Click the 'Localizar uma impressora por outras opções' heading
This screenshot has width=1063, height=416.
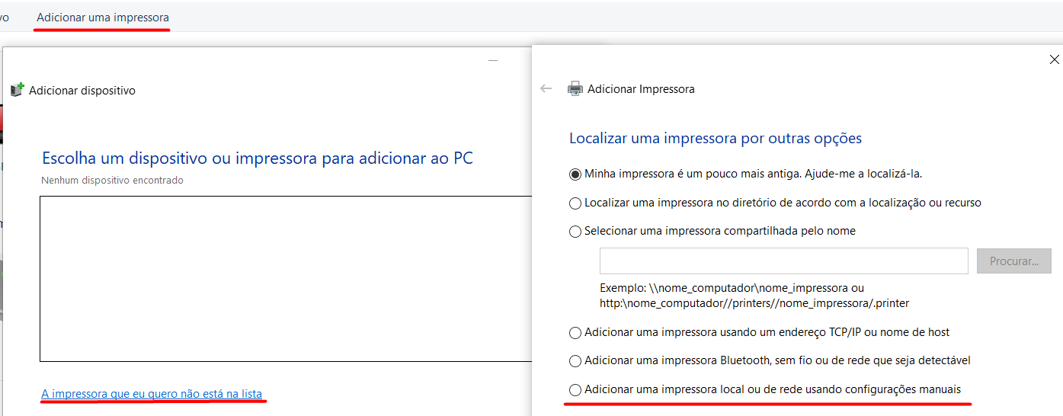pos(716,139)
